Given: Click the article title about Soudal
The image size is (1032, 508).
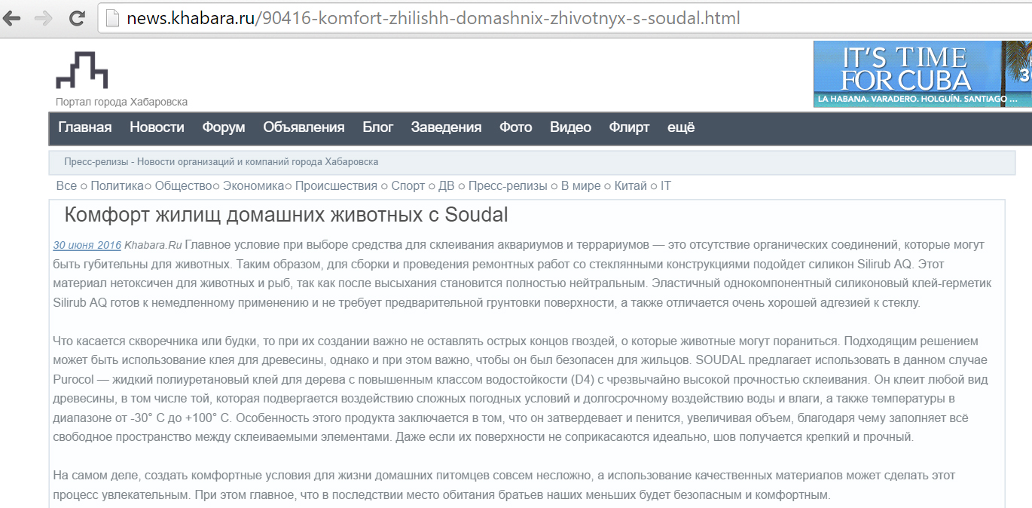Looking at the screenshot, I should pyautogui.click(x=286, y=215).
